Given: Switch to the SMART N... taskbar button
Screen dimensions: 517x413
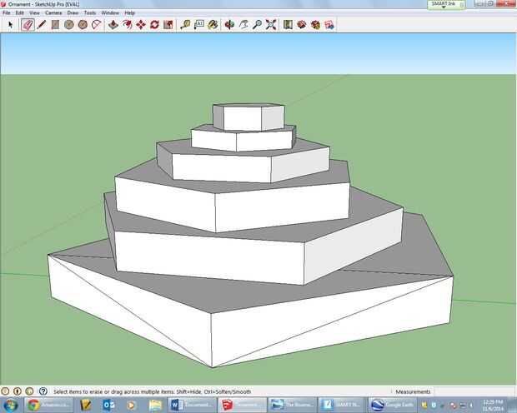Looking at the screenshot, I should tap(342, 405).
